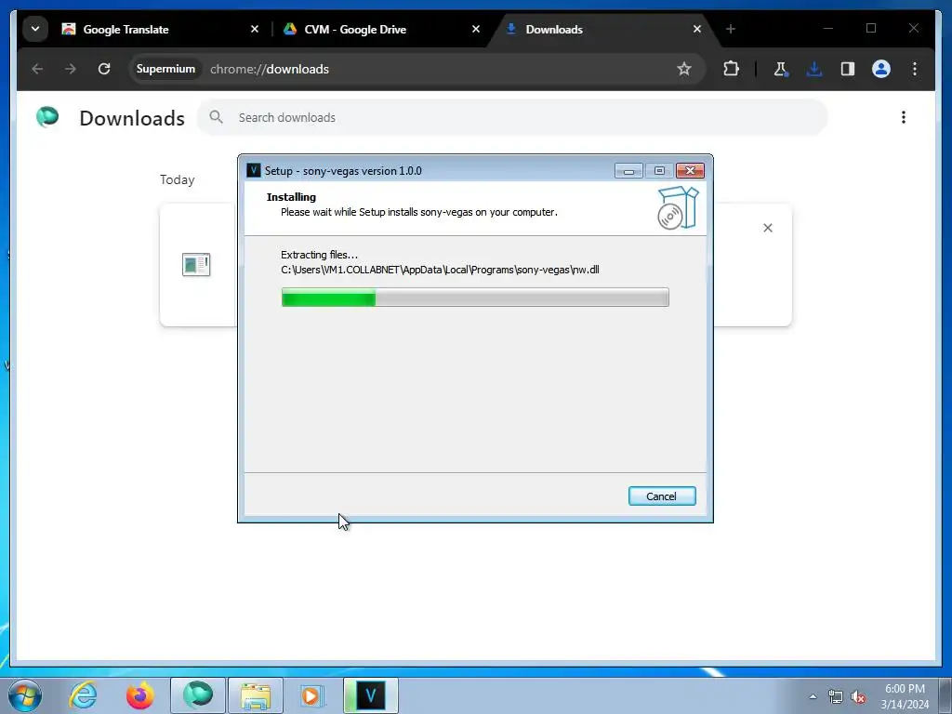The width and height of the screenshot is (952, 714).
Task: Click the Extracting files... status text
Action: 320,255
